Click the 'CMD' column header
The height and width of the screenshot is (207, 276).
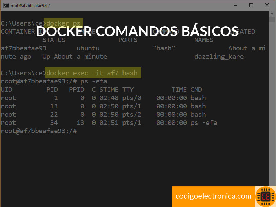point(196,90)
